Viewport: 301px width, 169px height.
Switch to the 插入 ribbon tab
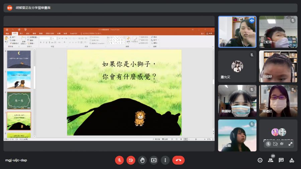[x=21, y=33]
